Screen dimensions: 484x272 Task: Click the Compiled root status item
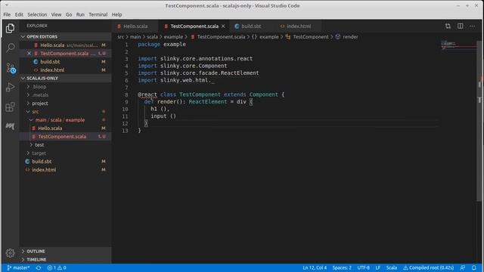[429, 267]
